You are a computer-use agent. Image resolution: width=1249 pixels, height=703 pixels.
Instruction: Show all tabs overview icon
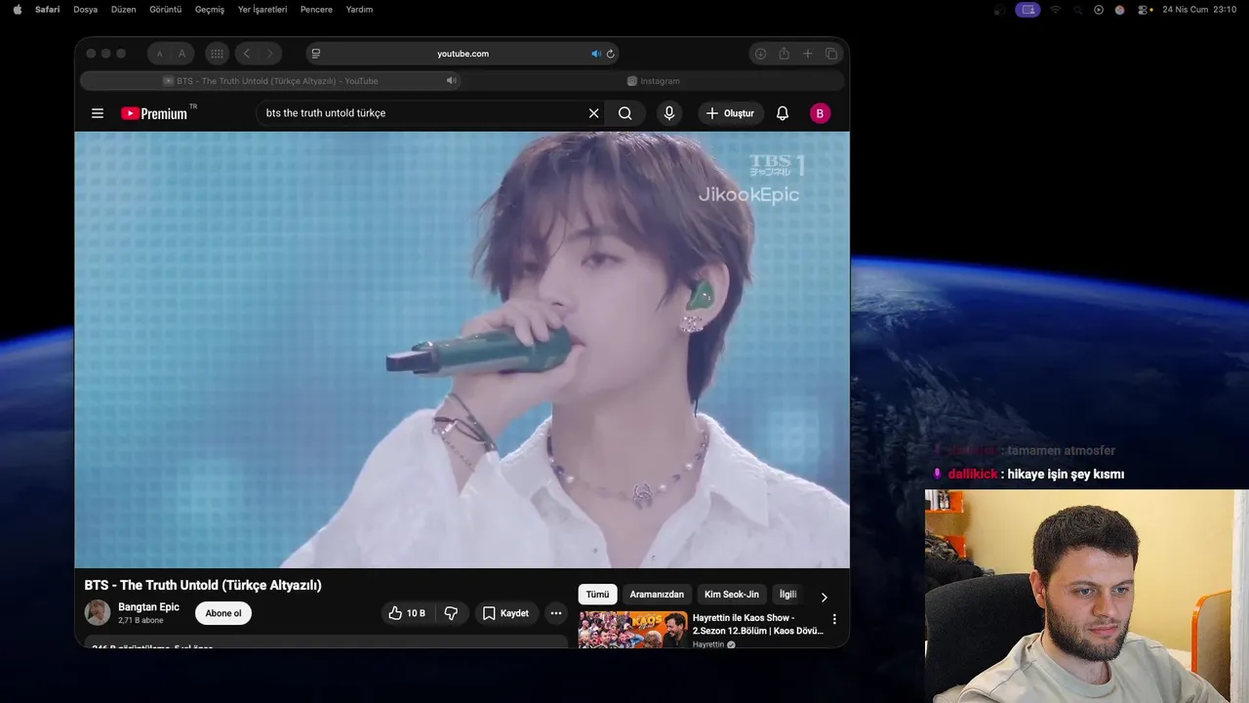(831, 54)
